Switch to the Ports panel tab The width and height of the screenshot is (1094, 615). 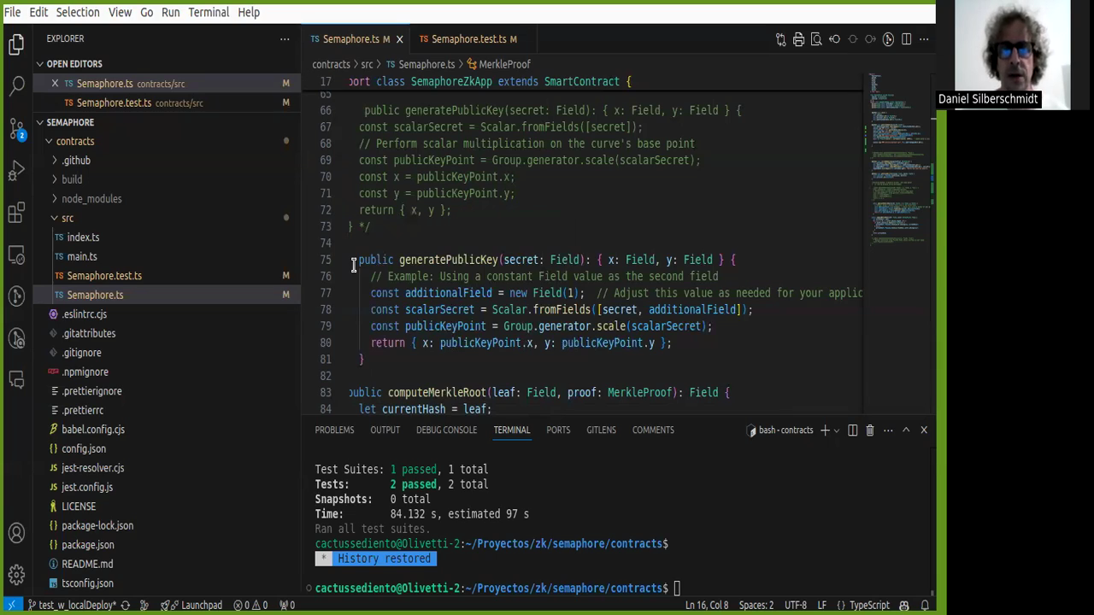pyautogui.click(x=558, y=430)
